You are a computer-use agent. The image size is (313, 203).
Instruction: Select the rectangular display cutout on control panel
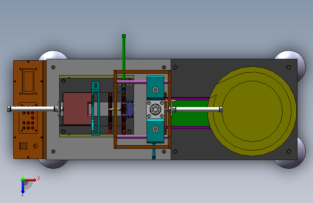tap(28, 81)
